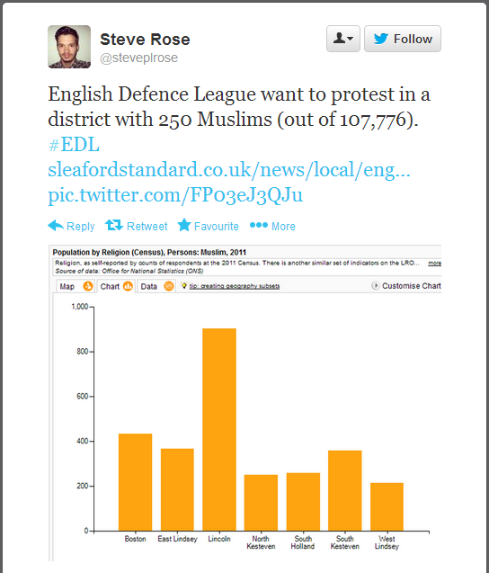This screenshot has height=573, width=489.
Task: Open the pic.twitter.com image link
Action: [175, 195]
